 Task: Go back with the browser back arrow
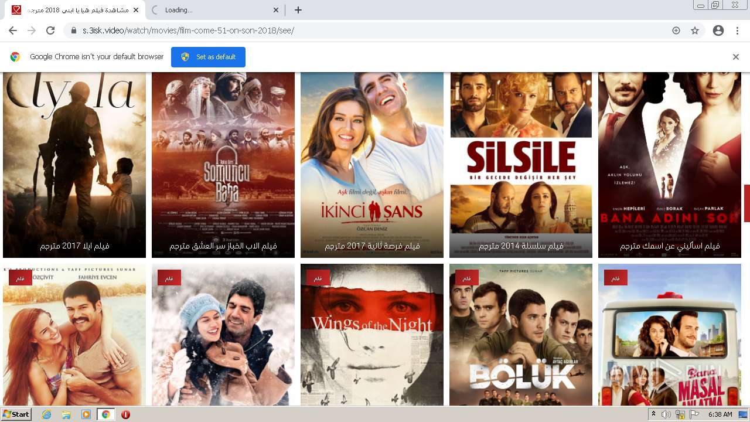(13, 30)
